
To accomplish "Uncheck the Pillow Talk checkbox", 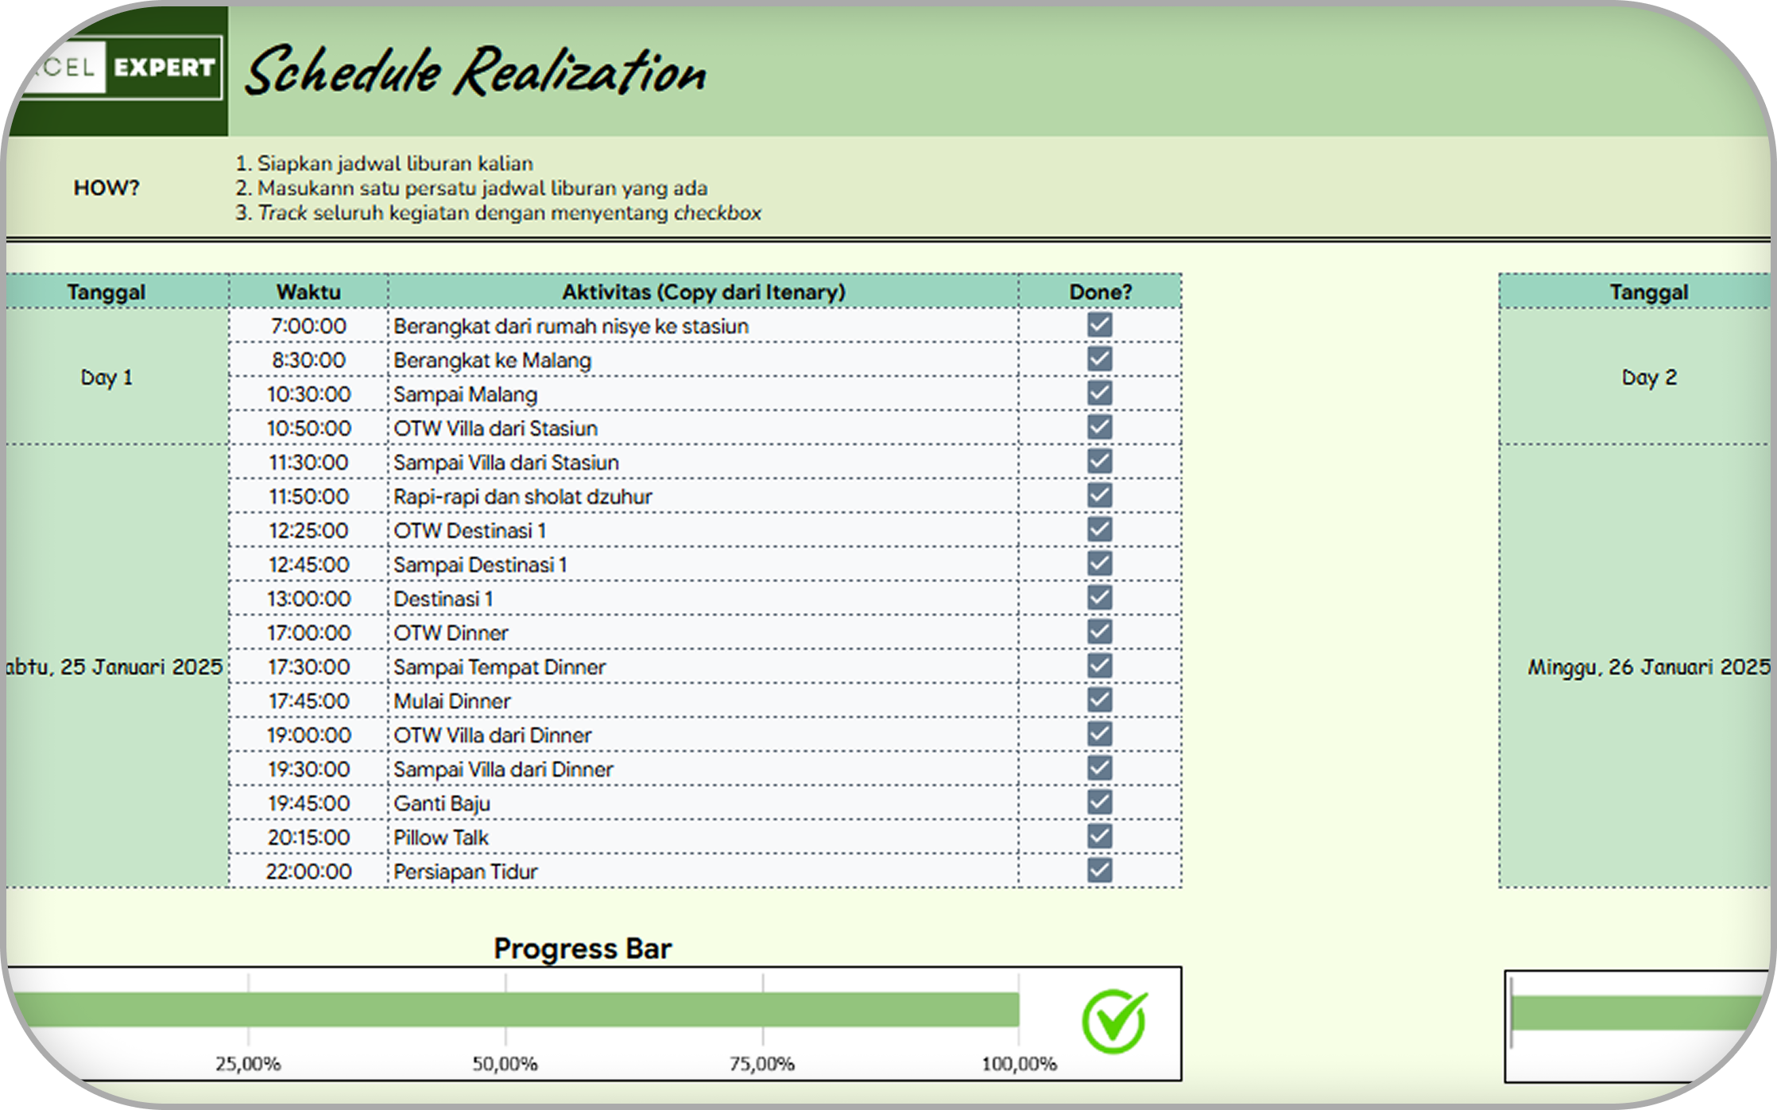I will click(x=1100, y=836).
